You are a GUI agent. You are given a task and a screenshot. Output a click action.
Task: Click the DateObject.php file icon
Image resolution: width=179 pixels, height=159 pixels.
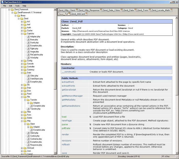click(x=28, y=79)
